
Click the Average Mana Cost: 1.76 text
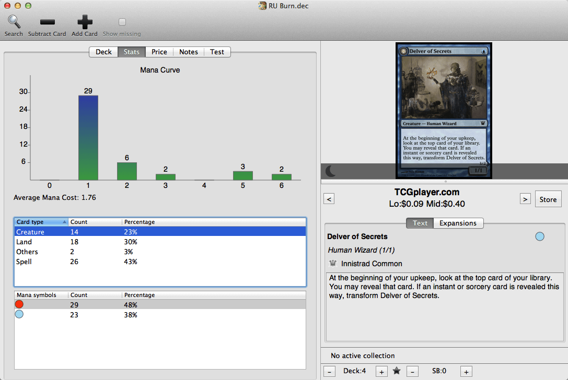pyautogui.click(x=55, y=198)
